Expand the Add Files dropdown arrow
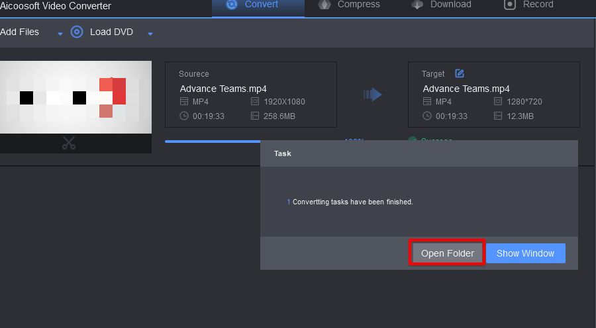The height and width of the screenshot is (328, 596). coord(60,33)
